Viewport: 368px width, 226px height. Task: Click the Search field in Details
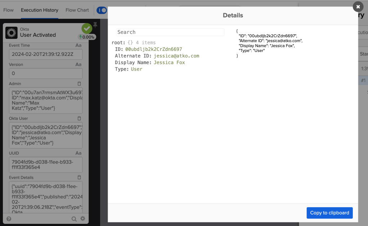click(170, 32)
